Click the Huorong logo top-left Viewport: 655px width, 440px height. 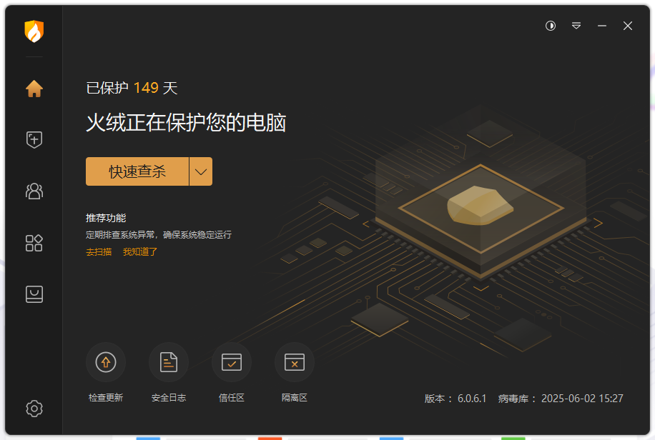click(x=34, y=31)
